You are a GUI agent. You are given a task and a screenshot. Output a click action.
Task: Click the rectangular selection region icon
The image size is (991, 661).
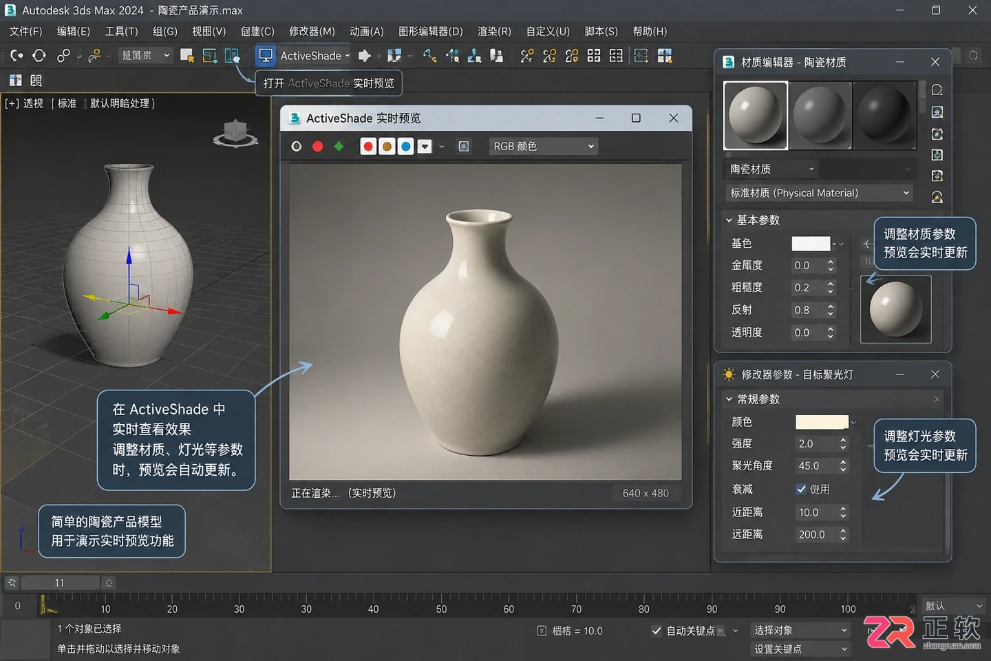tap(209, 56)
